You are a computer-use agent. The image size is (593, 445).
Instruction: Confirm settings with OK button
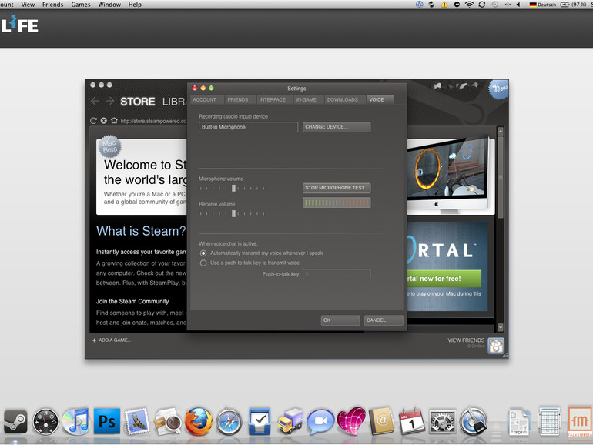[x=340, y=320]
